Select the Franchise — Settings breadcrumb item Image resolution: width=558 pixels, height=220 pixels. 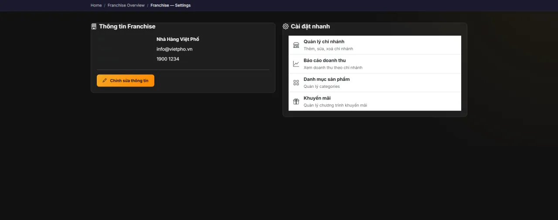(x=170, y=5)
